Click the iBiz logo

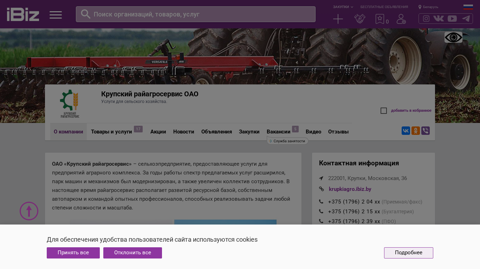tap(23, 14)
